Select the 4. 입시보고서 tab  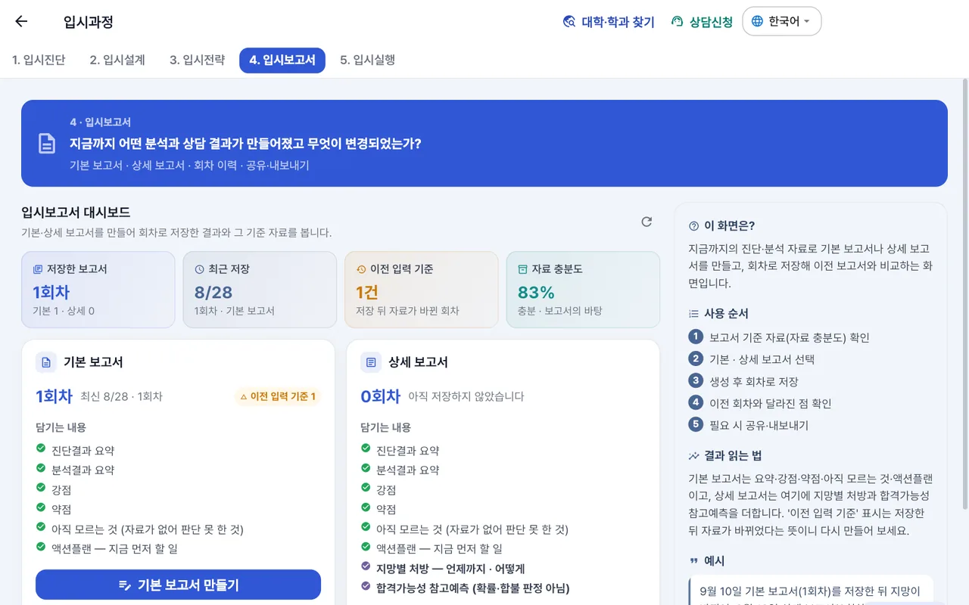click(282, 60)
